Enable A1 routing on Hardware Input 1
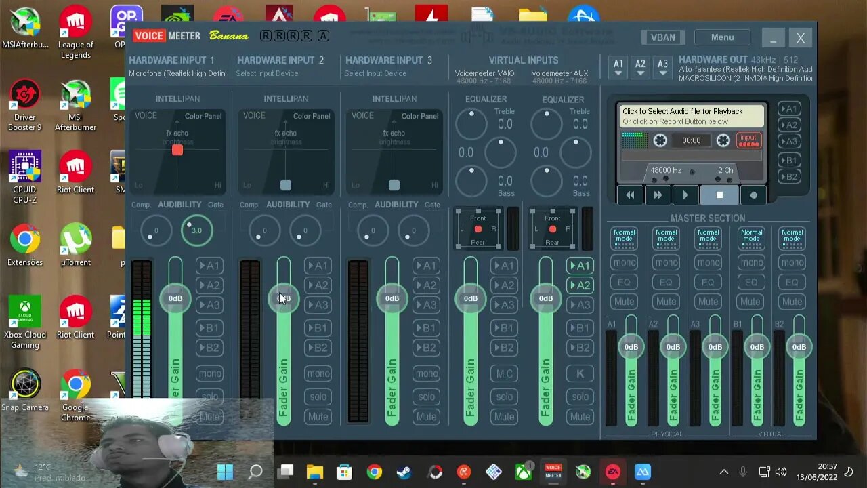867x488 pixels. pyautogui.click(x=209, y=266)
